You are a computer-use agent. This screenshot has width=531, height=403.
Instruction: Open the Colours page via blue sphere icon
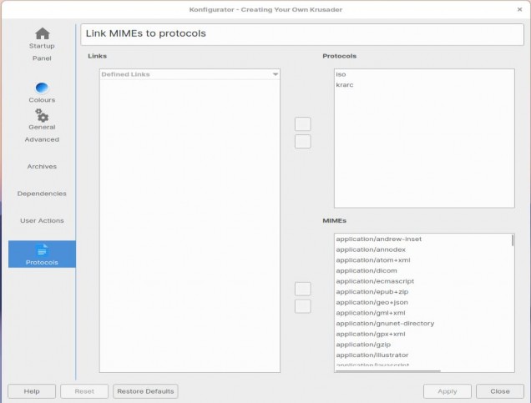42,88
